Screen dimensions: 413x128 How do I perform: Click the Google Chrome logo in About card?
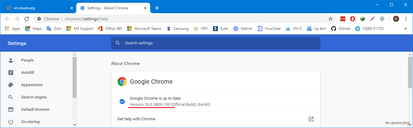122,82
